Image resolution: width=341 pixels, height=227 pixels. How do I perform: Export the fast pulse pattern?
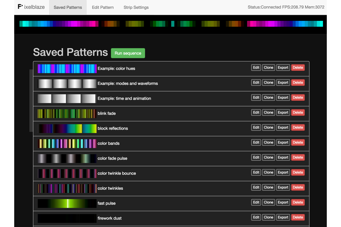283,203
